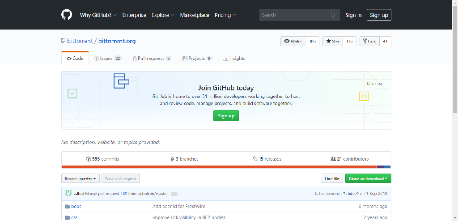Click the Sign in link
This screenshot has height=221, width=458.
[x=353, y=15]
